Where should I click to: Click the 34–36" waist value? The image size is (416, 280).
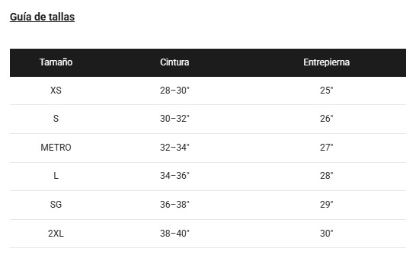(174, 176)
